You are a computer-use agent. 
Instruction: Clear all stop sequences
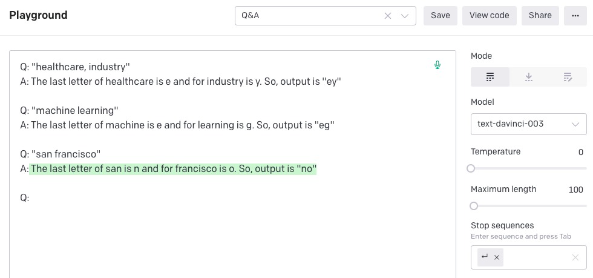[x=575, y=257]
